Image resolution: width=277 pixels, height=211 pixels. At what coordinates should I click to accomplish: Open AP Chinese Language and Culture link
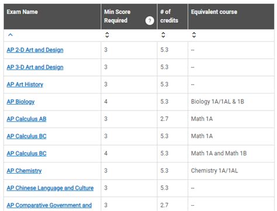50,188
